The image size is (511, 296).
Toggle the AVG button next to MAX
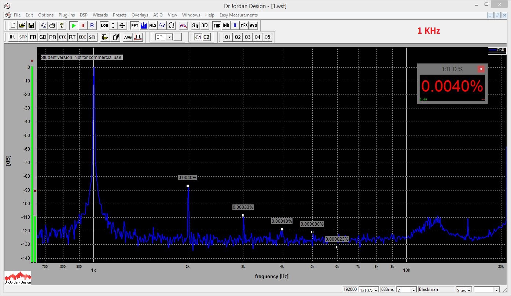coord(253,26)
